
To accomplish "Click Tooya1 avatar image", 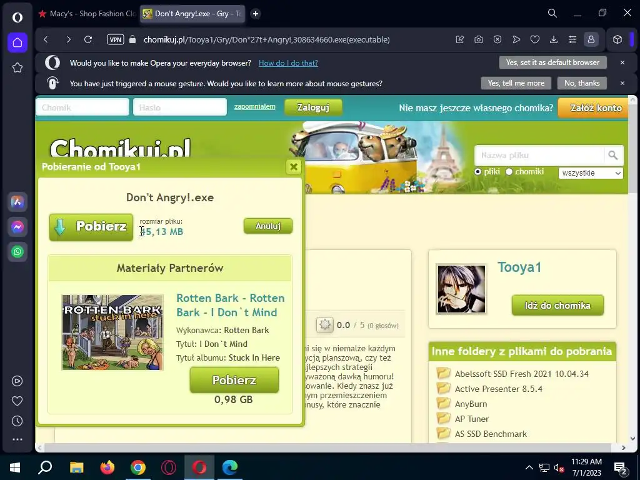I will coord(461,289).
